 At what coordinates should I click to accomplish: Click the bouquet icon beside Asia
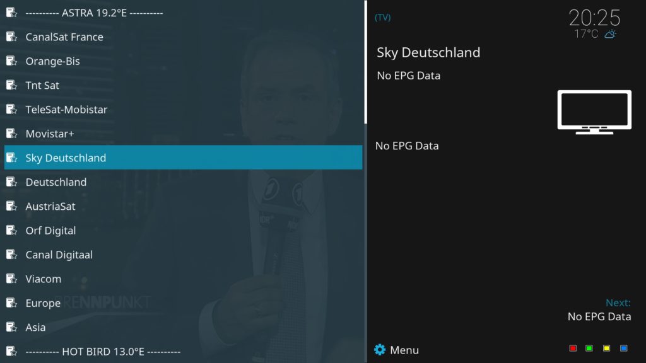pyautogui.click(x=11, y=327)
